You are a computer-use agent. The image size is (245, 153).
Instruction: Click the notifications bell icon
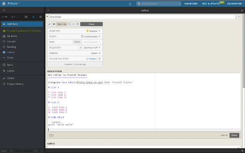[x=130, y=3]
